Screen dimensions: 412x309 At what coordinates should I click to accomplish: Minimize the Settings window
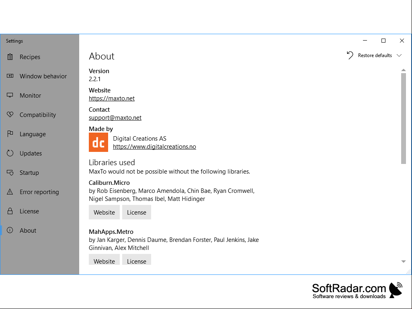[x=365, y=41]
